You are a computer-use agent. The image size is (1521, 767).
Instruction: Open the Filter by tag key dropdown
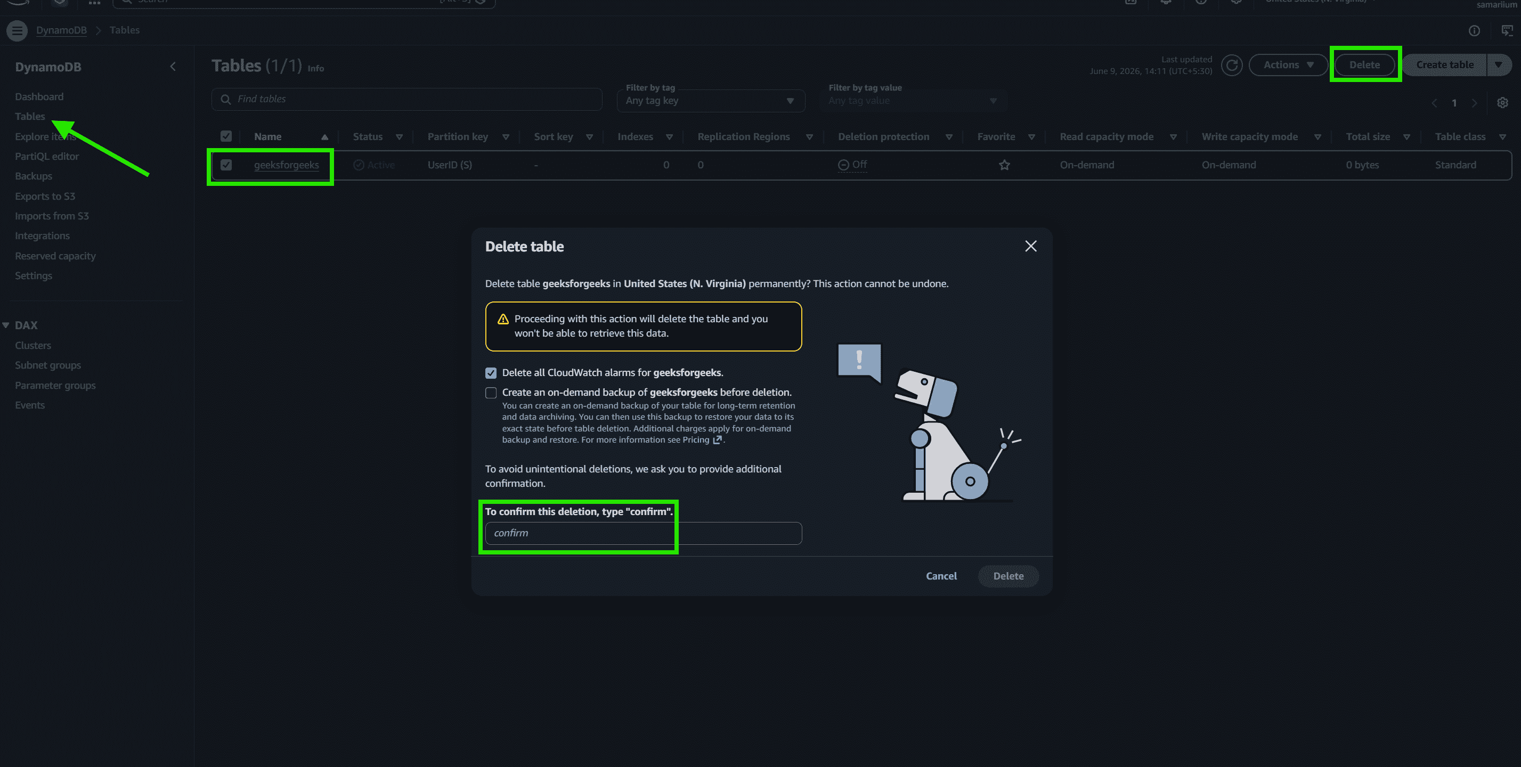click(711, 101)
